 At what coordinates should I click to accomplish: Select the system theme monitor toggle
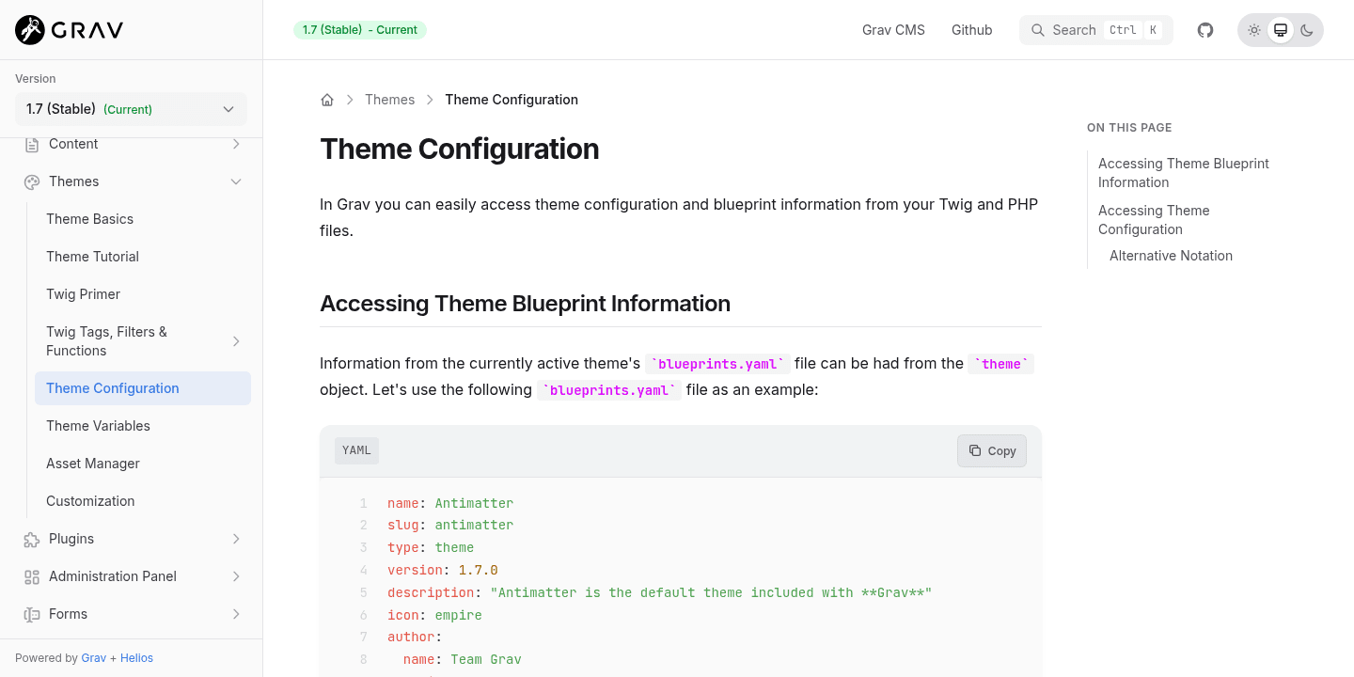pyautogui.click(x=1281, y=29)
